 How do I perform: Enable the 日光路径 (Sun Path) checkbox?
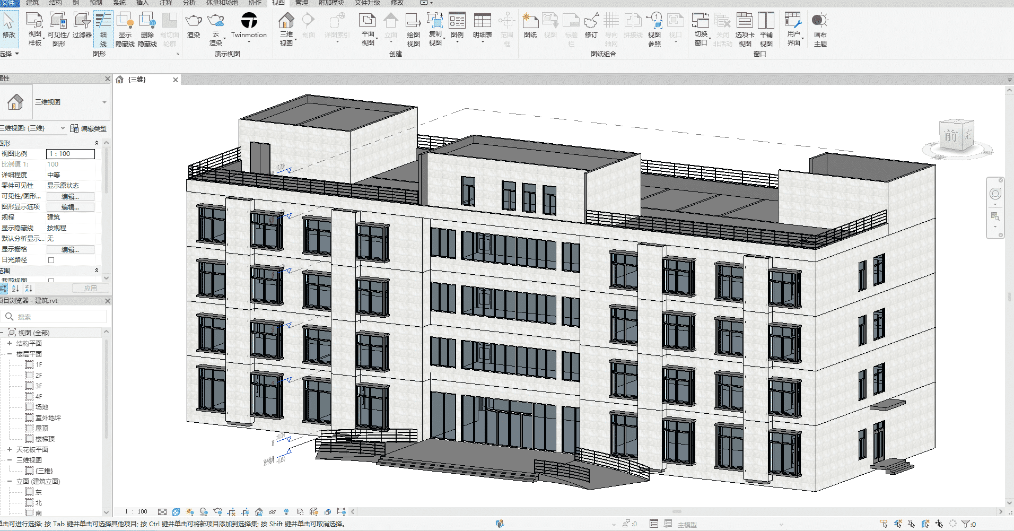[51, 260]
